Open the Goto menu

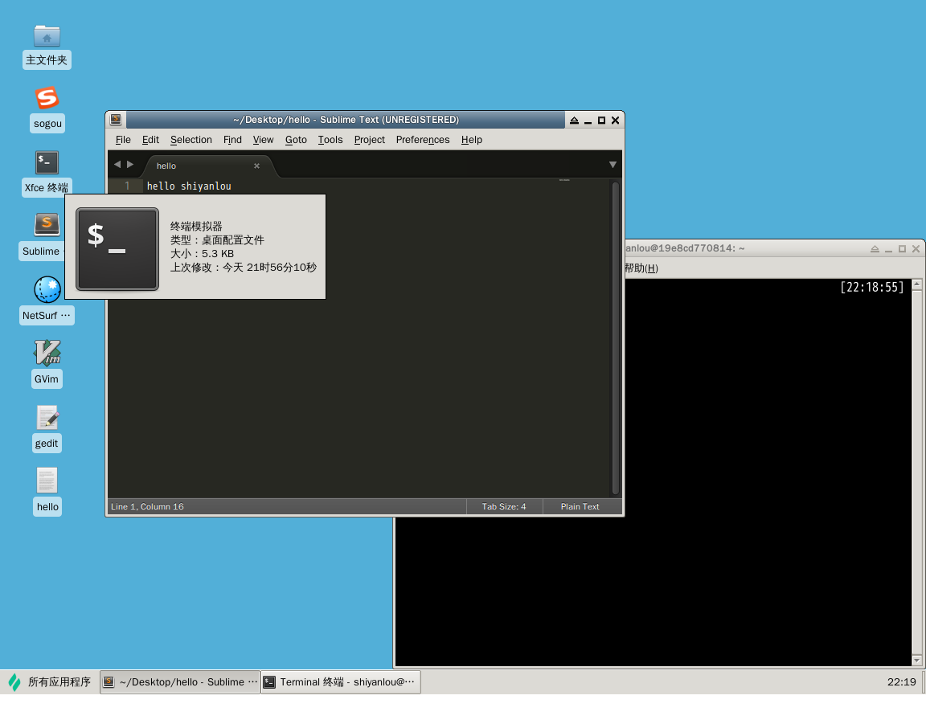coord(296,140)
